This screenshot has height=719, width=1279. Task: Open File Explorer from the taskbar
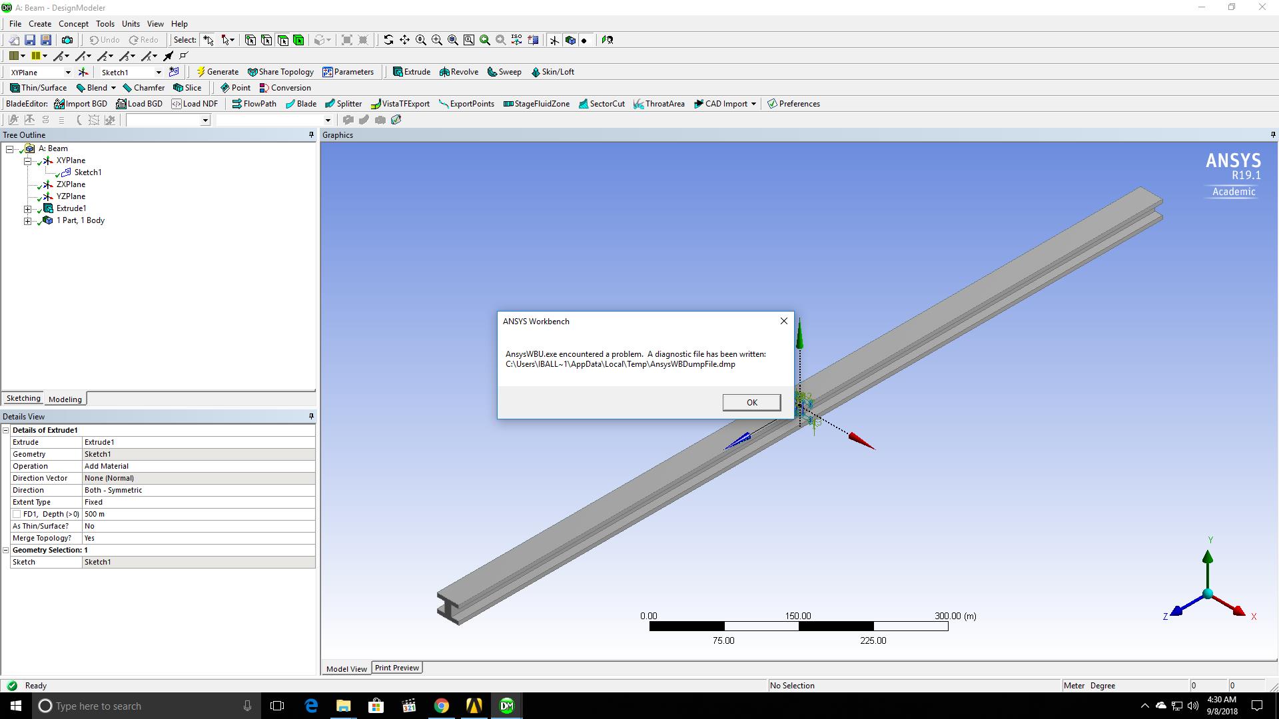coord(343,706)
